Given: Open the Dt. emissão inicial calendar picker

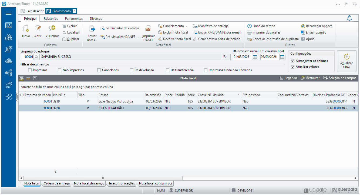Looking at the screenshot, I should pos(255,57).
